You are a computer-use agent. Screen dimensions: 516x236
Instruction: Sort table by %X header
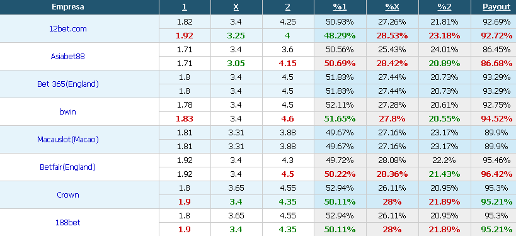[x=392, y=7]
